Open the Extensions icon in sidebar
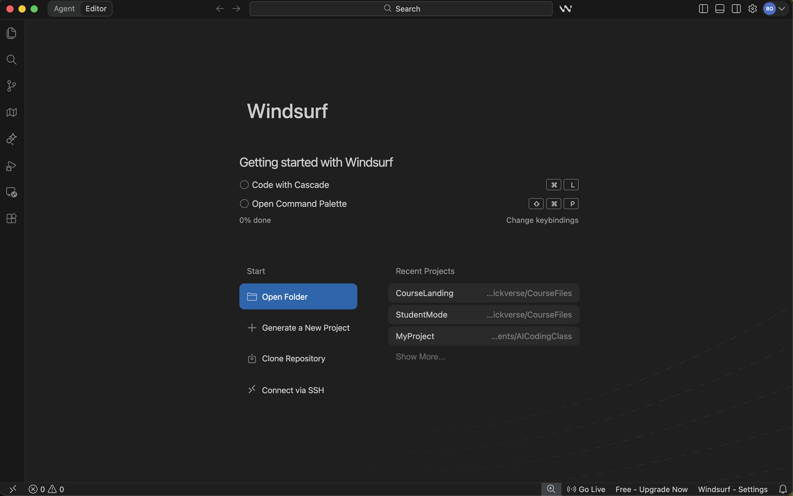 [12, 218]
